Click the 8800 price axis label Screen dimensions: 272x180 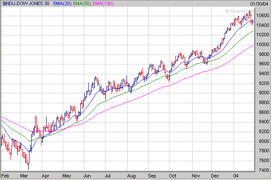point(264,102)
